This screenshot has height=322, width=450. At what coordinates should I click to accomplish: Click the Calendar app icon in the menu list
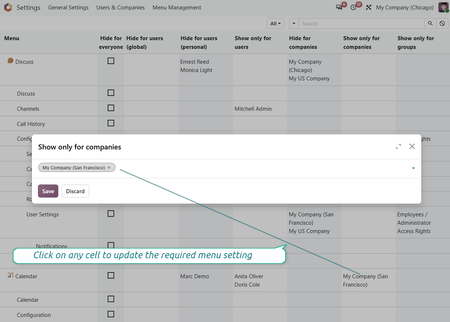coord(10,275)
